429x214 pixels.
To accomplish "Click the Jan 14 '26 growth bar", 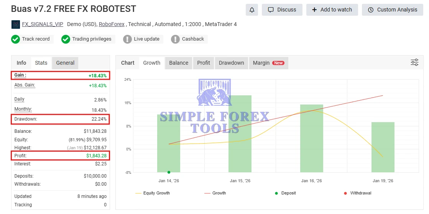I will [169, 144].
